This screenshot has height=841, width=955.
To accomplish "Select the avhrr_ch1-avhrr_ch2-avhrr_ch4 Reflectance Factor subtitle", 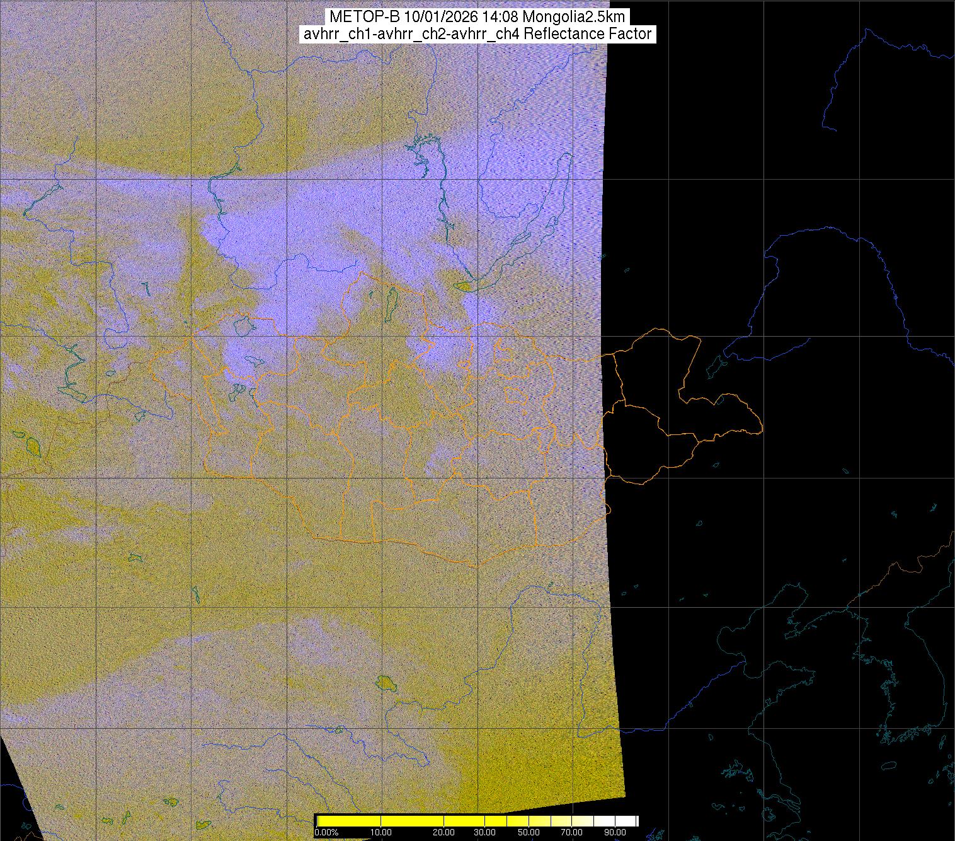I will pyautogui.click(x=477, y=34).
